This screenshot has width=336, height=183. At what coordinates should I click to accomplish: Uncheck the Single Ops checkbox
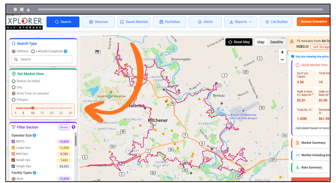coord(13,166)
